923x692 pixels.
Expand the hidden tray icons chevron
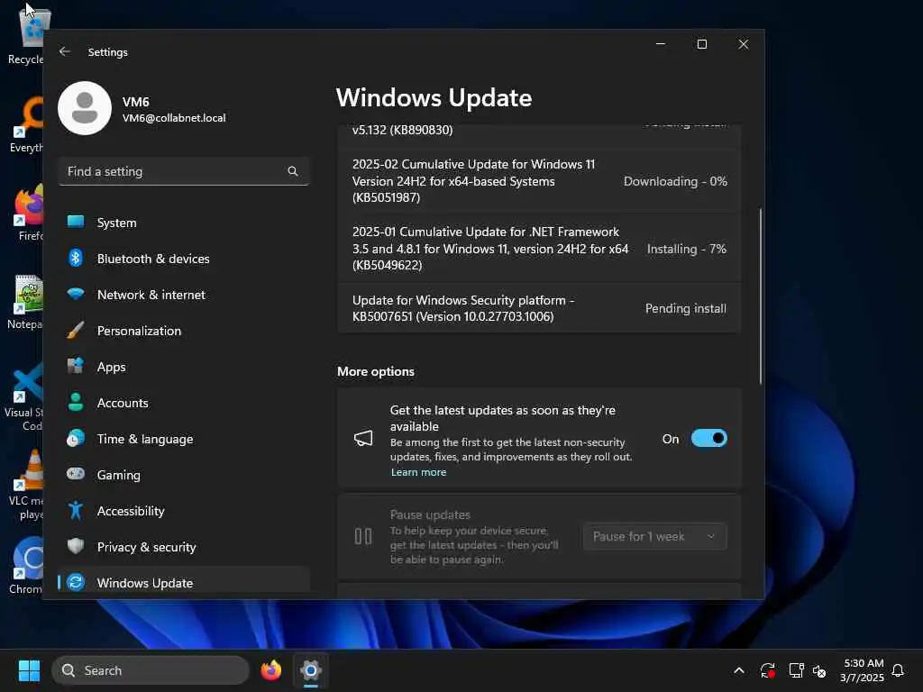coord(739,670)
